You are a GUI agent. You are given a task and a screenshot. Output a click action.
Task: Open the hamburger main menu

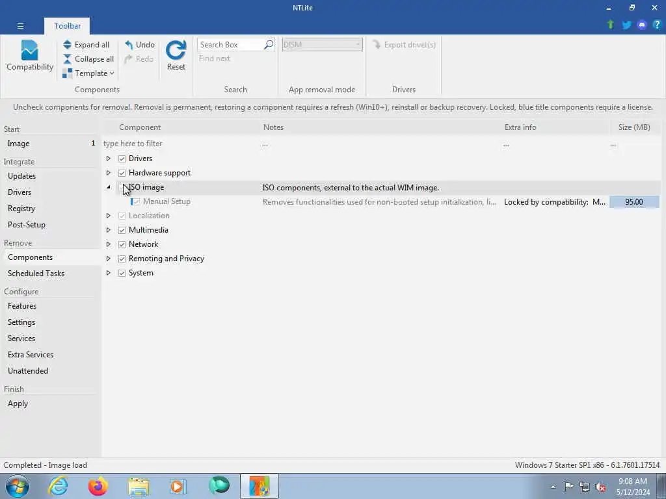point(20,26)
